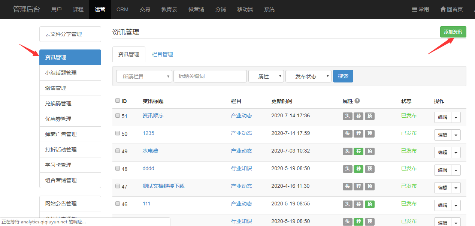Select the checkbox for row ID 51
475x226 pixels.
click(x=118, y=115)
